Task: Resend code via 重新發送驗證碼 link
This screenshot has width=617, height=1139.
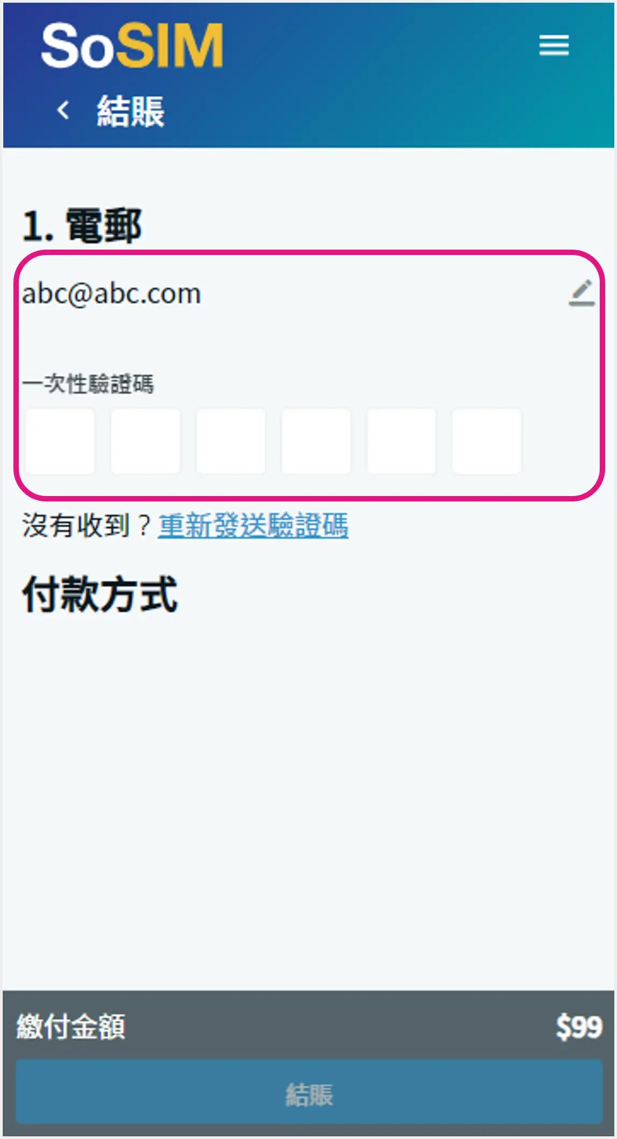Action: [x=253, y=525]
